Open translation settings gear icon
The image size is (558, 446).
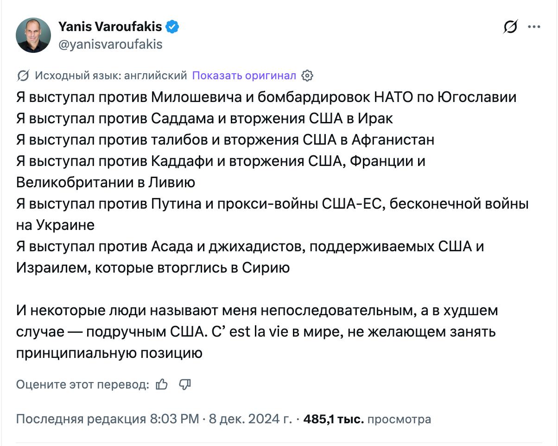[307, 76]
